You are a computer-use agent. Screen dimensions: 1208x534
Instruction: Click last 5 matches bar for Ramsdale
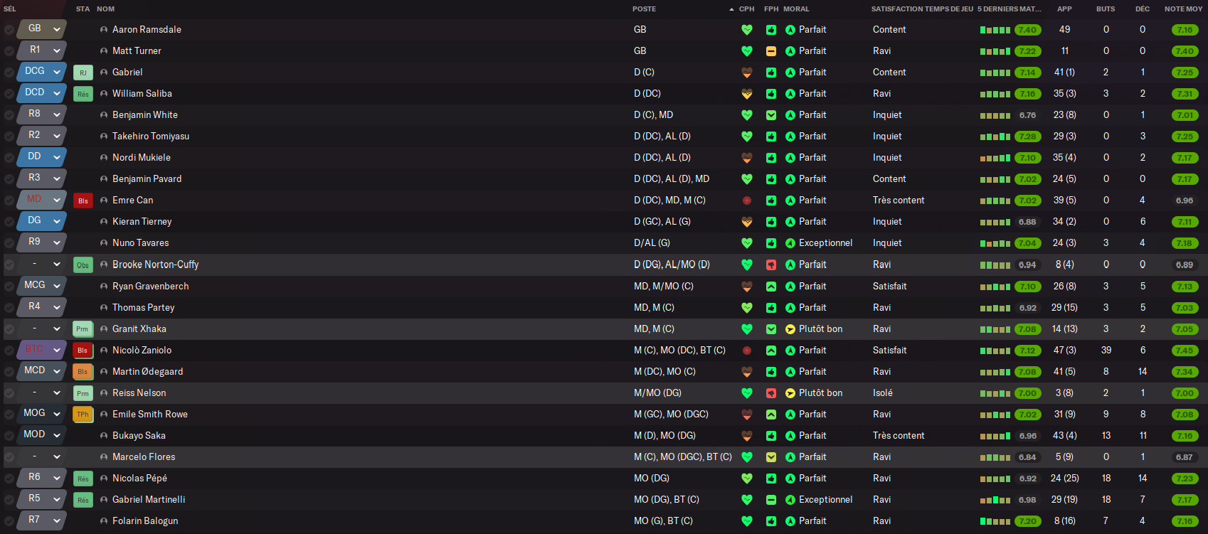[995, 30]
